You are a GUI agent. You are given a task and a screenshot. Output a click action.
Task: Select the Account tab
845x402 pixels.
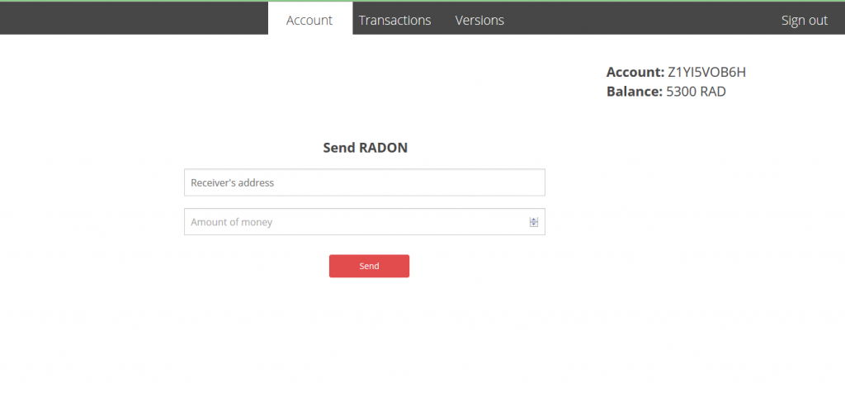[309, 20]
